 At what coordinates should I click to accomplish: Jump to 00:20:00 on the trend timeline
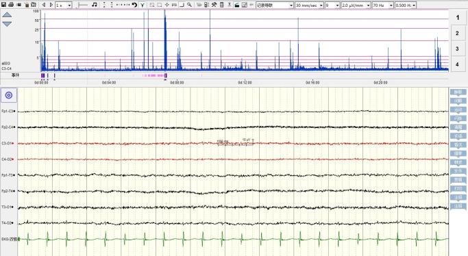point(380,83)
